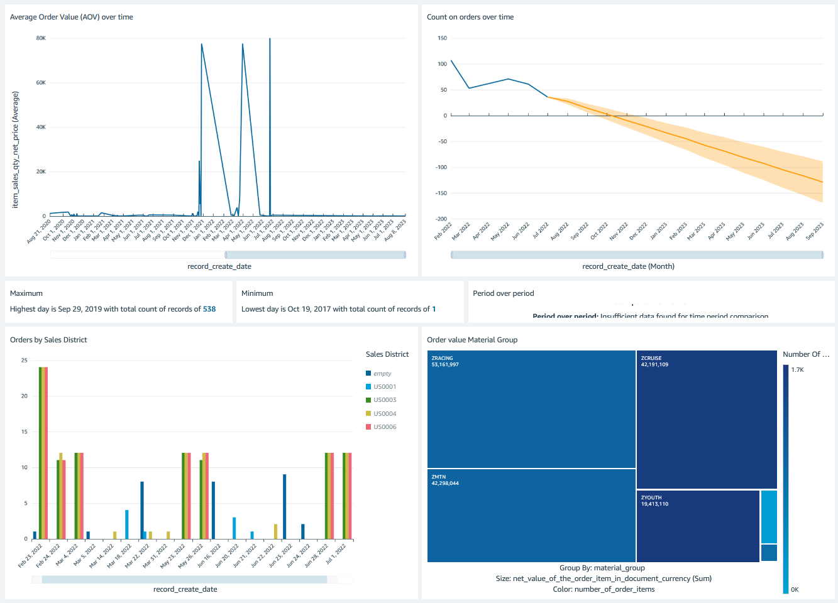Click the 'Sales District' legend title
Viewport: 838px width, 603px height.
387,354
